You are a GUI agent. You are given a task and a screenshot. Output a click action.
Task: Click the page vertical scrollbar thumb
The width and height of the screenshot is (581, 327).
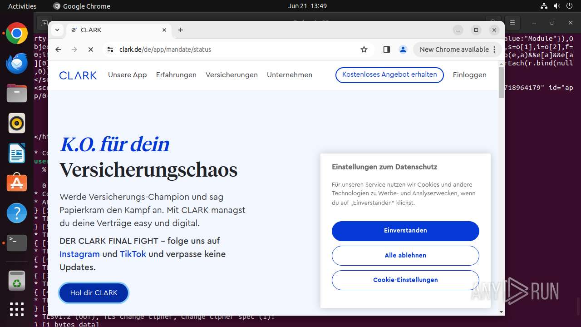[501, 83]
